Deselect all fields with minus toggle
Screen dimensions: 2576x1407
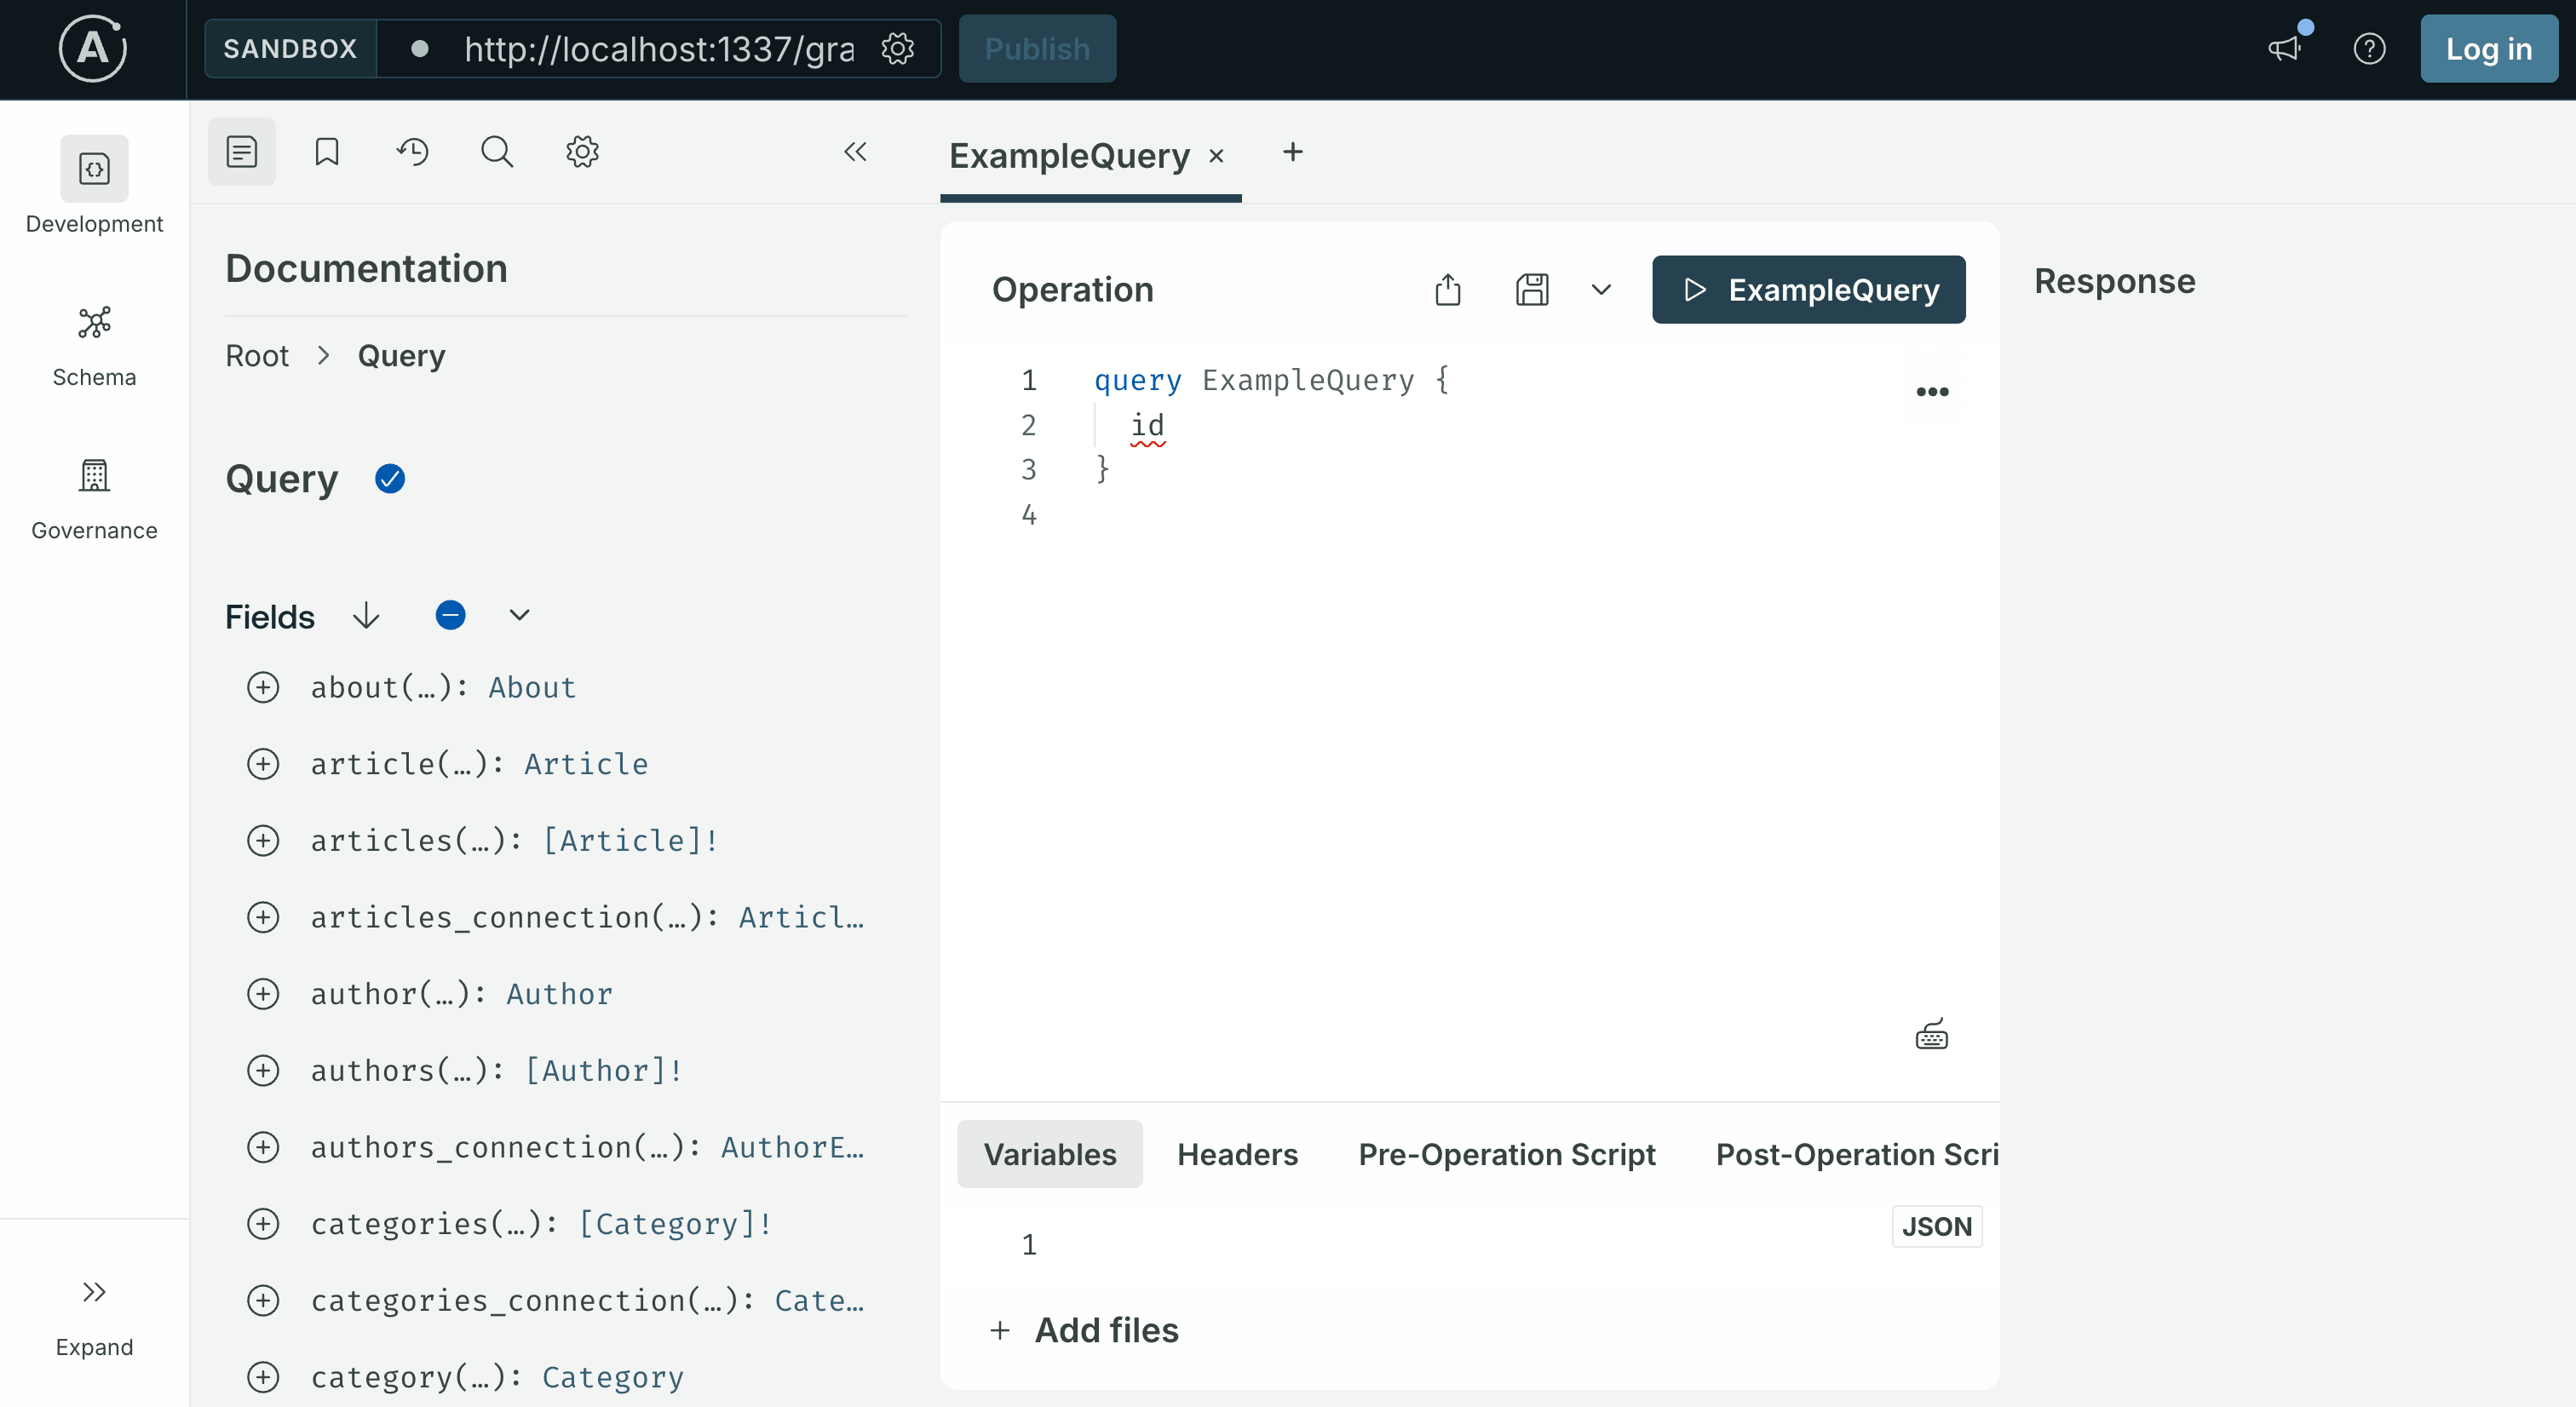pyautogui.click(x=450, y=615)
